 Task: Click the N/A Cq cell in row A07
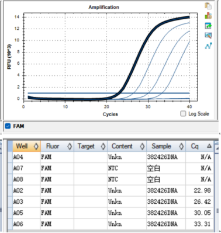pyautogui.click(x=200, y=168)
